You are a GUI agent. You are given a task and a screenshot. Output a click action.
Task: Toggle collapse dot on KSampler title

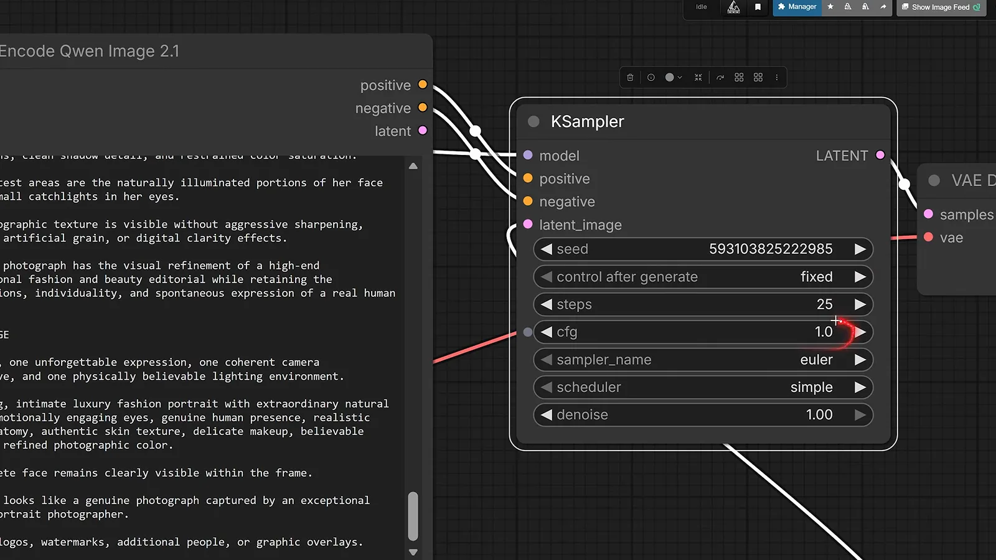(x=533, y=121)
